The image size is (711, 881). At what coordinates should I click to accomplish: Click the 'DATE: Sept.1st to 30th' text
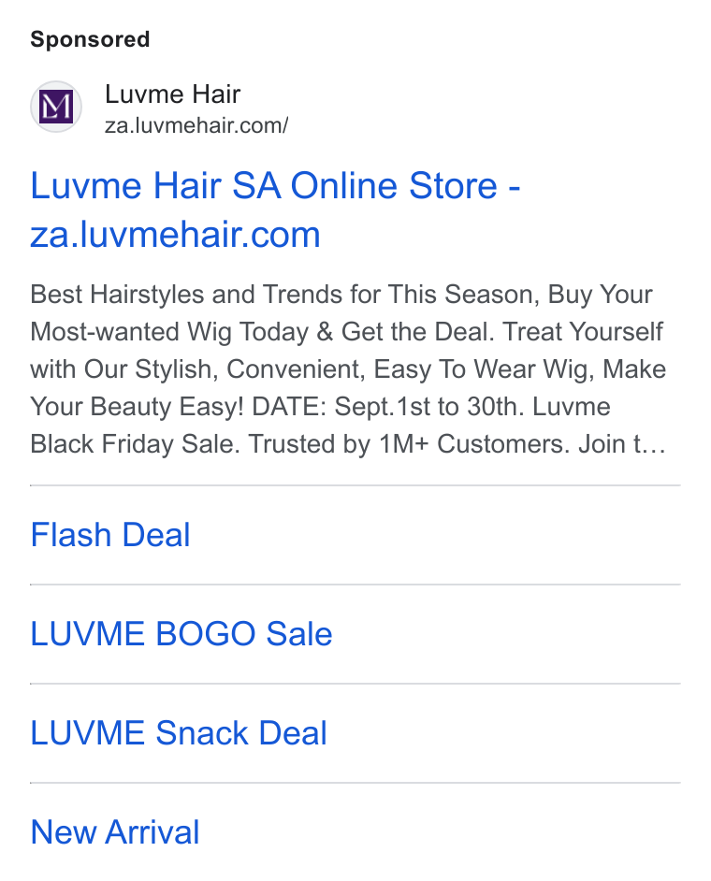[x=388, y=406]
